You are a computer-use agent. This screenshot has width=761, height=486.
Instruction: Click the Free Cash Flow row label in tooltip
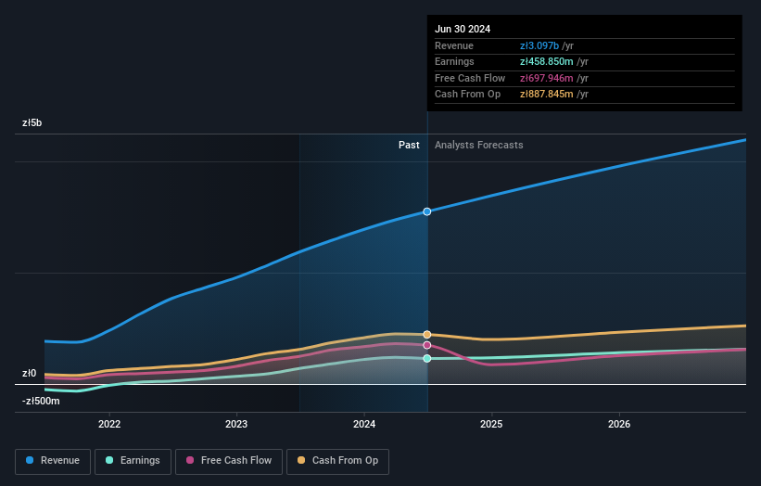point(470,78)
